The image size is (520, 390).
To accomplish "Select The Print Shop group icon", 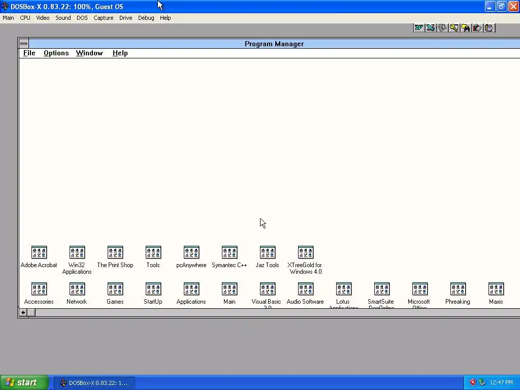I will click(x=115, y=252).
